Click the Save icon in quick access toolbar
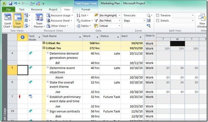The width and height of the screenshot is (208, 122). coord(10,3)
